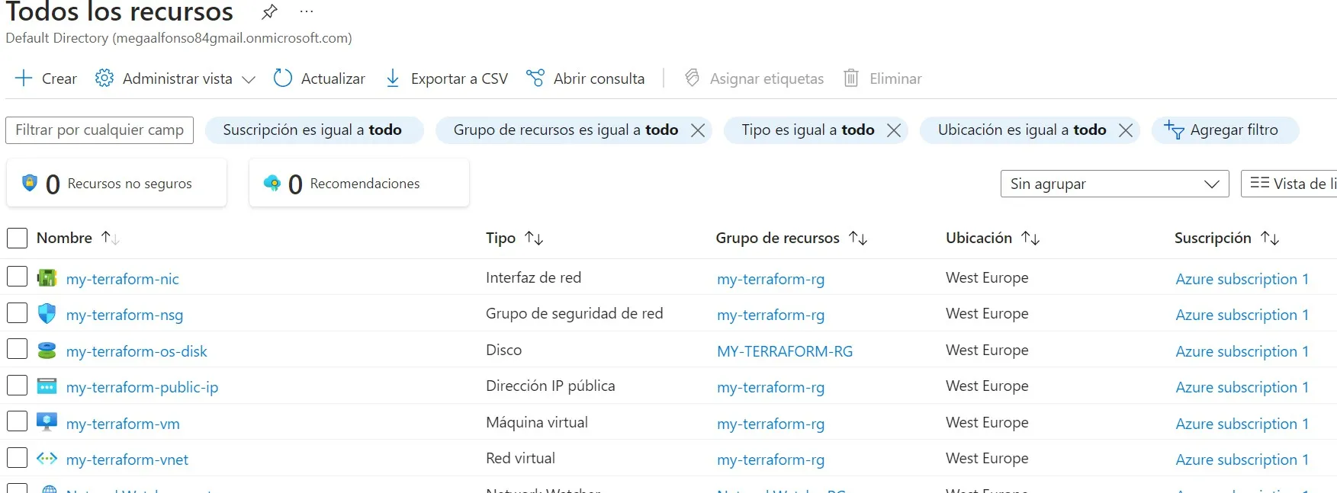1337x493 pixels.
Task: Open the Sin agrupar grouping dropdown
Action: point(1114,184)
